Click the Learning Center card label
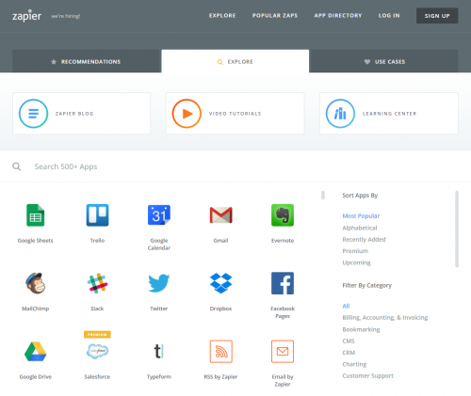This screenshot has width=471, height=396. coord(389,114)
